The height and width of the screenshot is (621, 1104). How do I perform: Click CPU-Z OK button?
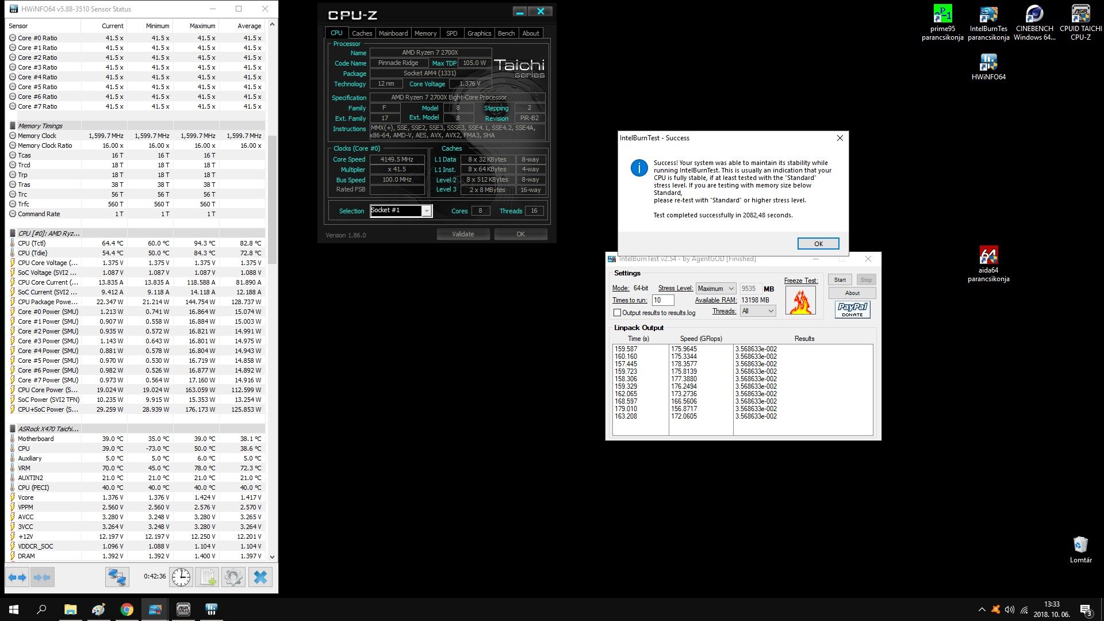520,234
